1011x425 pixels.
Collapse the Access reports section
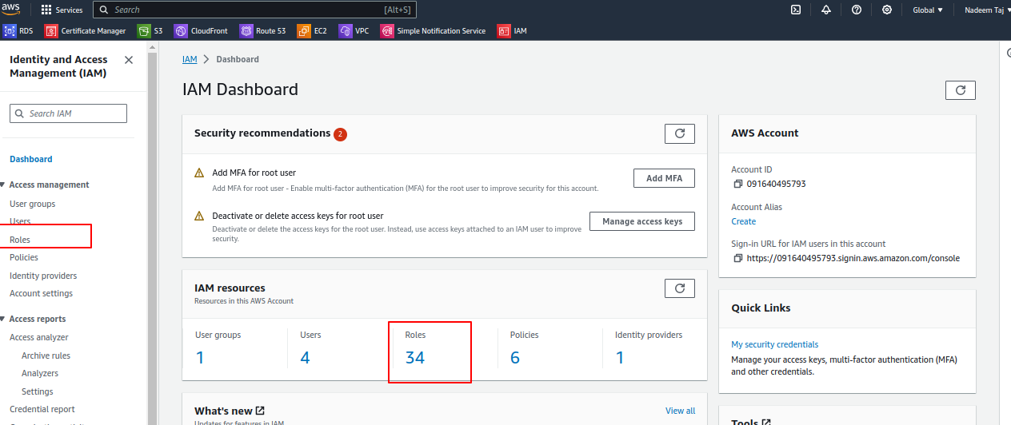tap(3, 319)
